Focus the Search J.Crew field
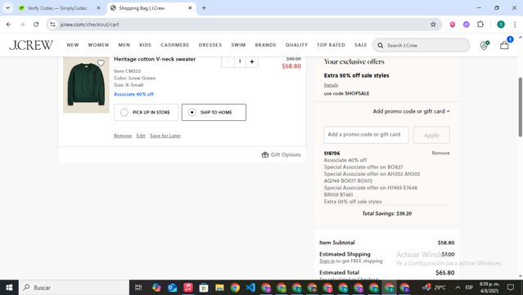Screen dimensions: 523x295 pos(421,45)
